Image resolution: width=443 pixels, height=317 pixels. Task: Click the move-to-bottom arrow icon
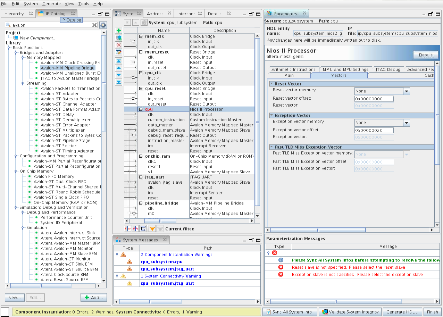[x=119, y=82]
